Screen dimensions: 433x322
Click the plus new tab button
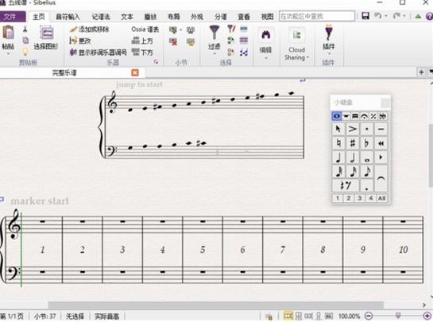click(x=421, y=72)
